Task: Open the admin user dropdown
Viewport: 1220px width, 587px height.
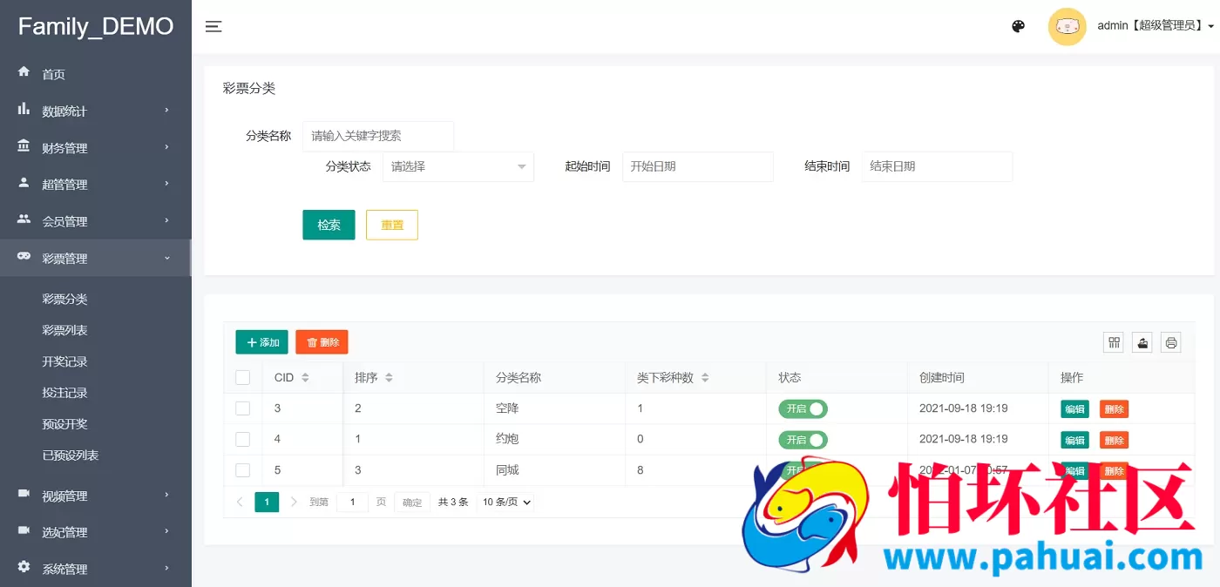Action: tap(1156, 26)
